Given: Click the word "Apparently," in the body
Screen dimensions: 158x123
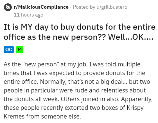Looking at the screenshot, I should (x=137, y=99).
